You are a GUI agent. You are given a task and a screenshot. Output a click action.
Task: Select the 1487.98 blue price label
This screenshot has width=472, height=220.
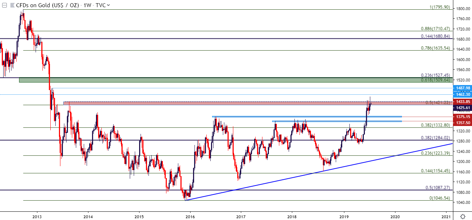click(x=462, y=88)
